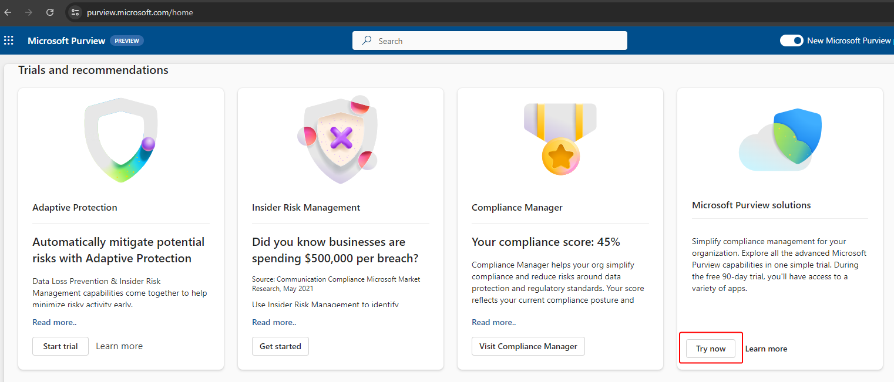Open the site information icon in address bar
The width and height of the screenshot is (894, 382).
point(75,12)
